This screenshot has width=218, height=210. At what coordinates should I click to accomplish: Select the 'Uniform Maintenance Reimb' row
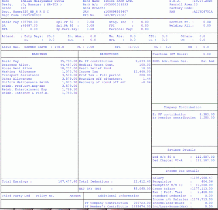point(39,82)
